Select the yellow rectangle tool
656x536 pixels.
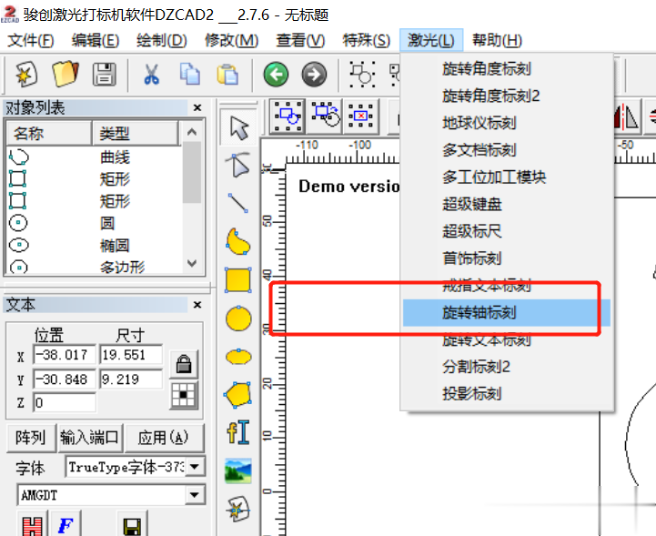pyautogui.click(x=238, y=280)
